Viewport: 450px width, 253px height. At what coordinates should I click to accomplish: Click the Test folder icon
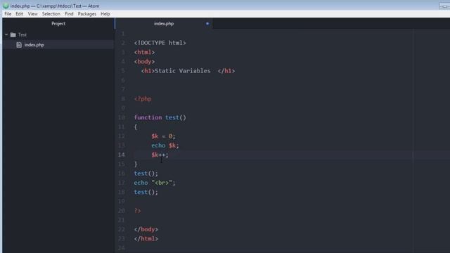coord(13,34)
